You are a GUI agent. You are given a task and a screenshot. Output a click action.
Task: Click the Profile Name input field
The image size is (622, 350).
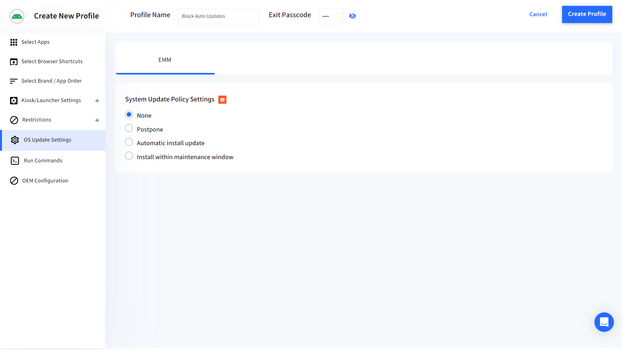(218, 16)
